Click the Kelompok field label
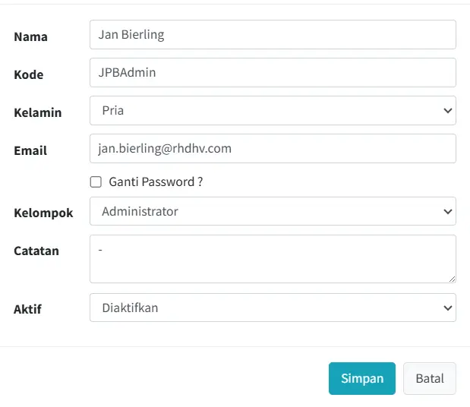This screenshot has height=407, width=470. [x=43, y=213]
